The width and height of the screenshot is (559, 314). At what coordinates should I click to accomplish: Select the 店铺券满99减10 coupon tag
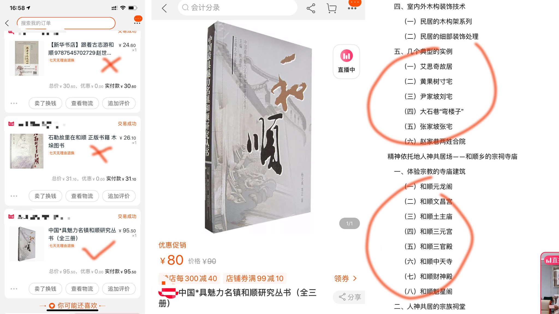click(255, 279)
